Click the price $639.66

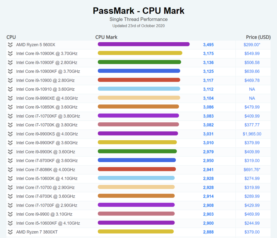(252, 71)
